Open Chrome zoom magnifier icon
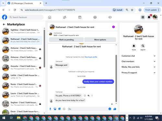The height and width of the screenshot is (121, 162). click(127, 10)
